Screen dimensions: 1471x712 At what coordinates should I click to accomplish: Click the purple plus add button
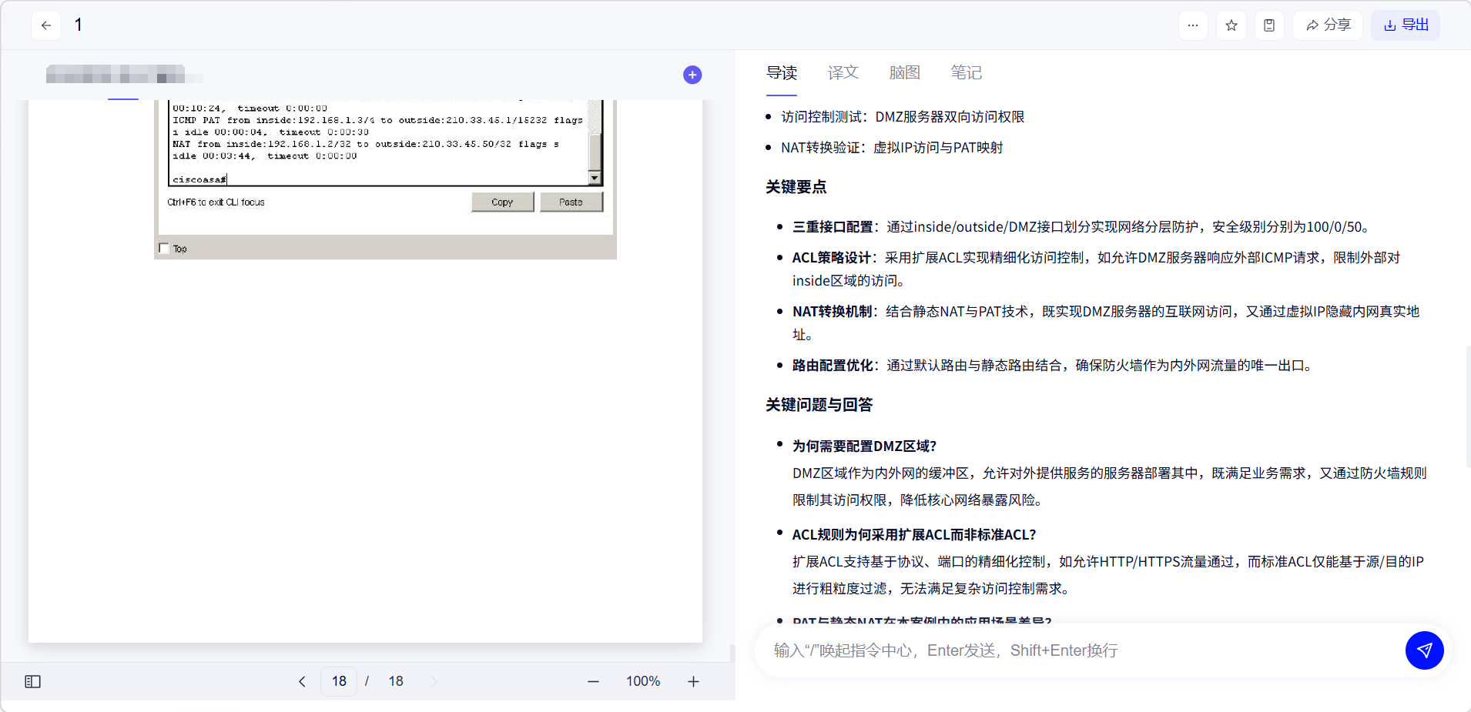(x=692, y=75)
